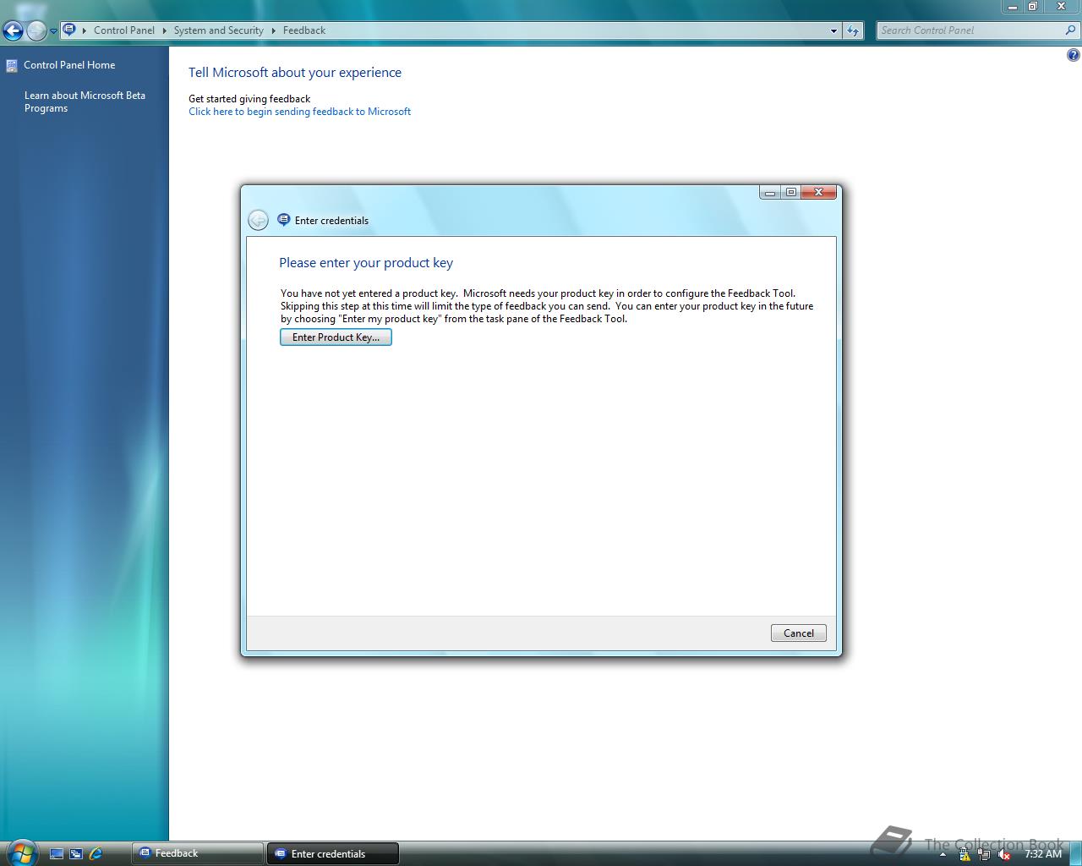This screenshot has width=1082, height=866.
Task: Click the Refresh icon beside the address bar
Action: pos(853,30)
